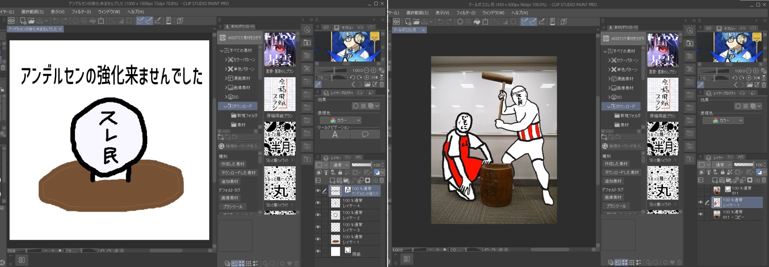Open the フィルター(I) menu in left window
Screen dimensions: 769x267
[x=81, y=12]
